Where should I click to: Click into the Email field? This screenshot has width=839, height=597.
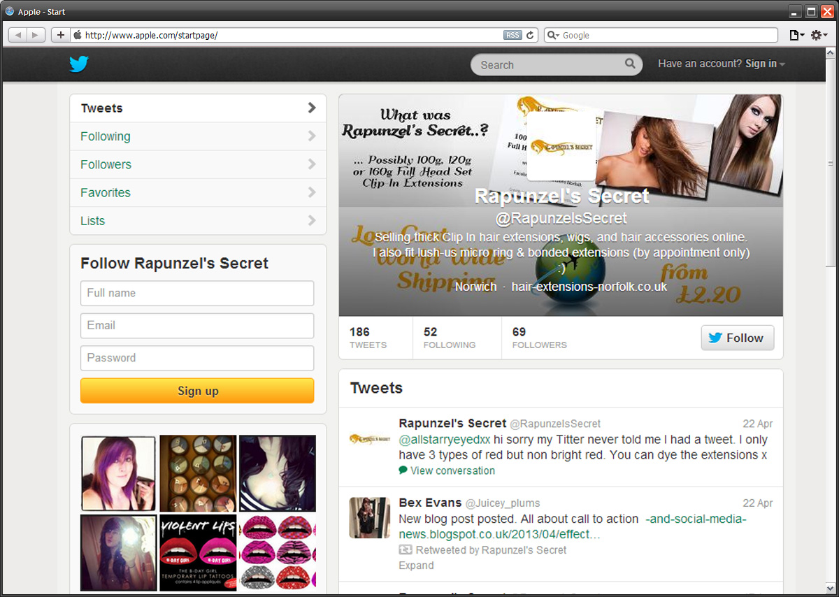coord(197,325)
